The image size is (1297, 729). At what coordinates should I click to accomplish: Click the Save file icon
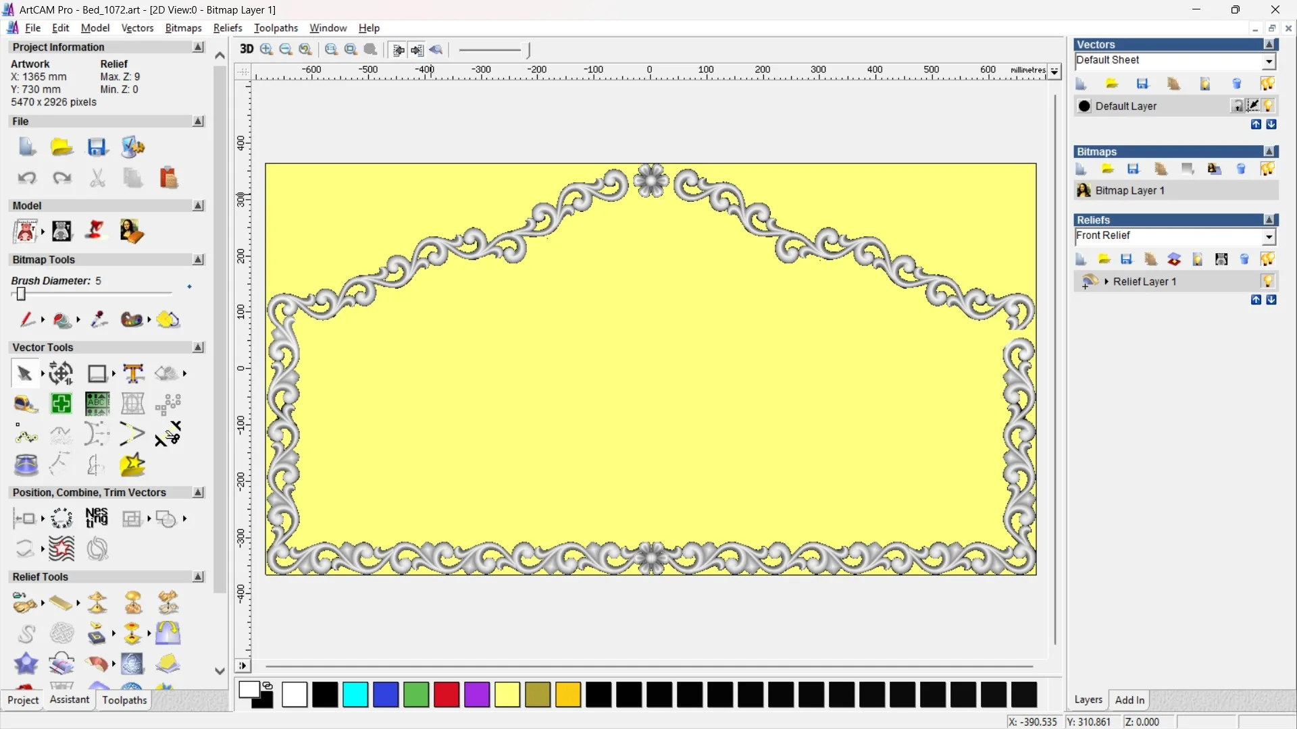point(97,146)
